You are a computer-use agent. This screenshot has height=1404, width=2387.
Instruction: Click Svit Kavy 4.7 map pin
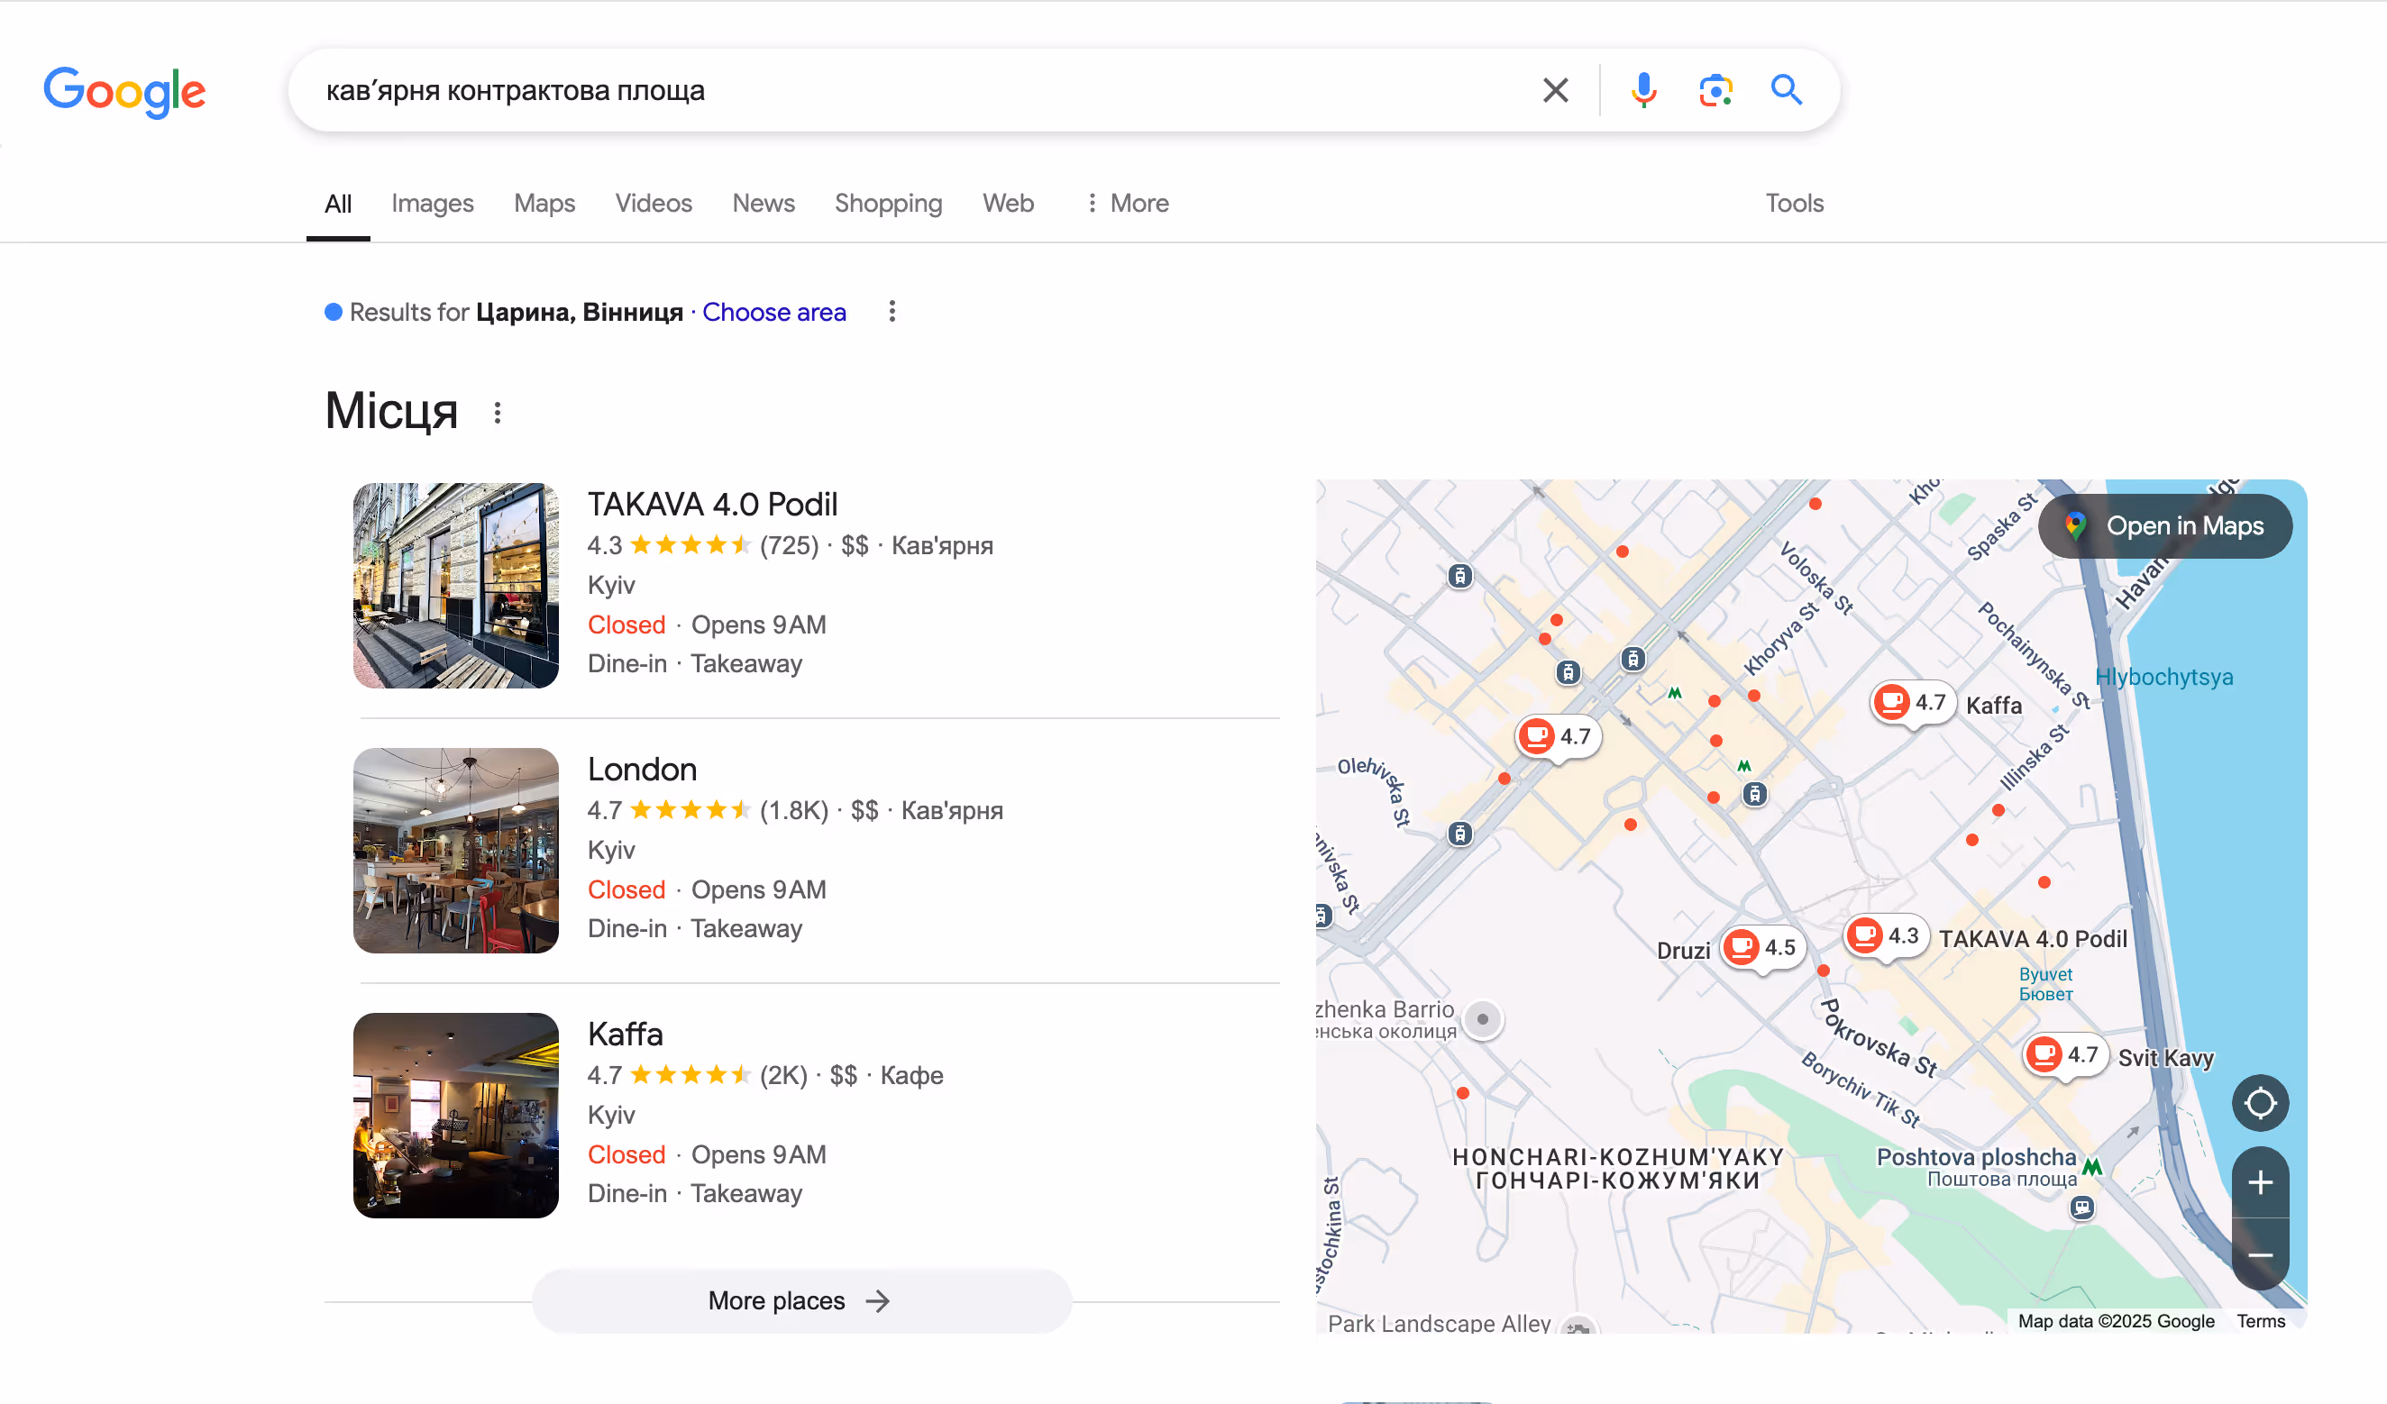pos(2064,1055)
